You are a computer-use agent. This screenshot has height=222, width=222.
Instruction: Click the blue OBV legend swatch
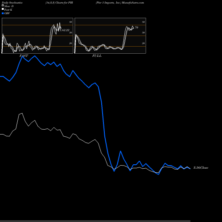click(x=3, y=13)
